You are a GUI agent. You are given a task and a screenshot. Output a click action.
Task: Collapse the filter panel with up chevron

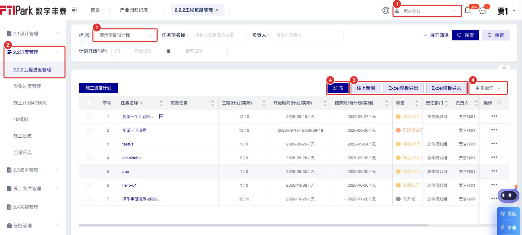[x=504, y=68]
